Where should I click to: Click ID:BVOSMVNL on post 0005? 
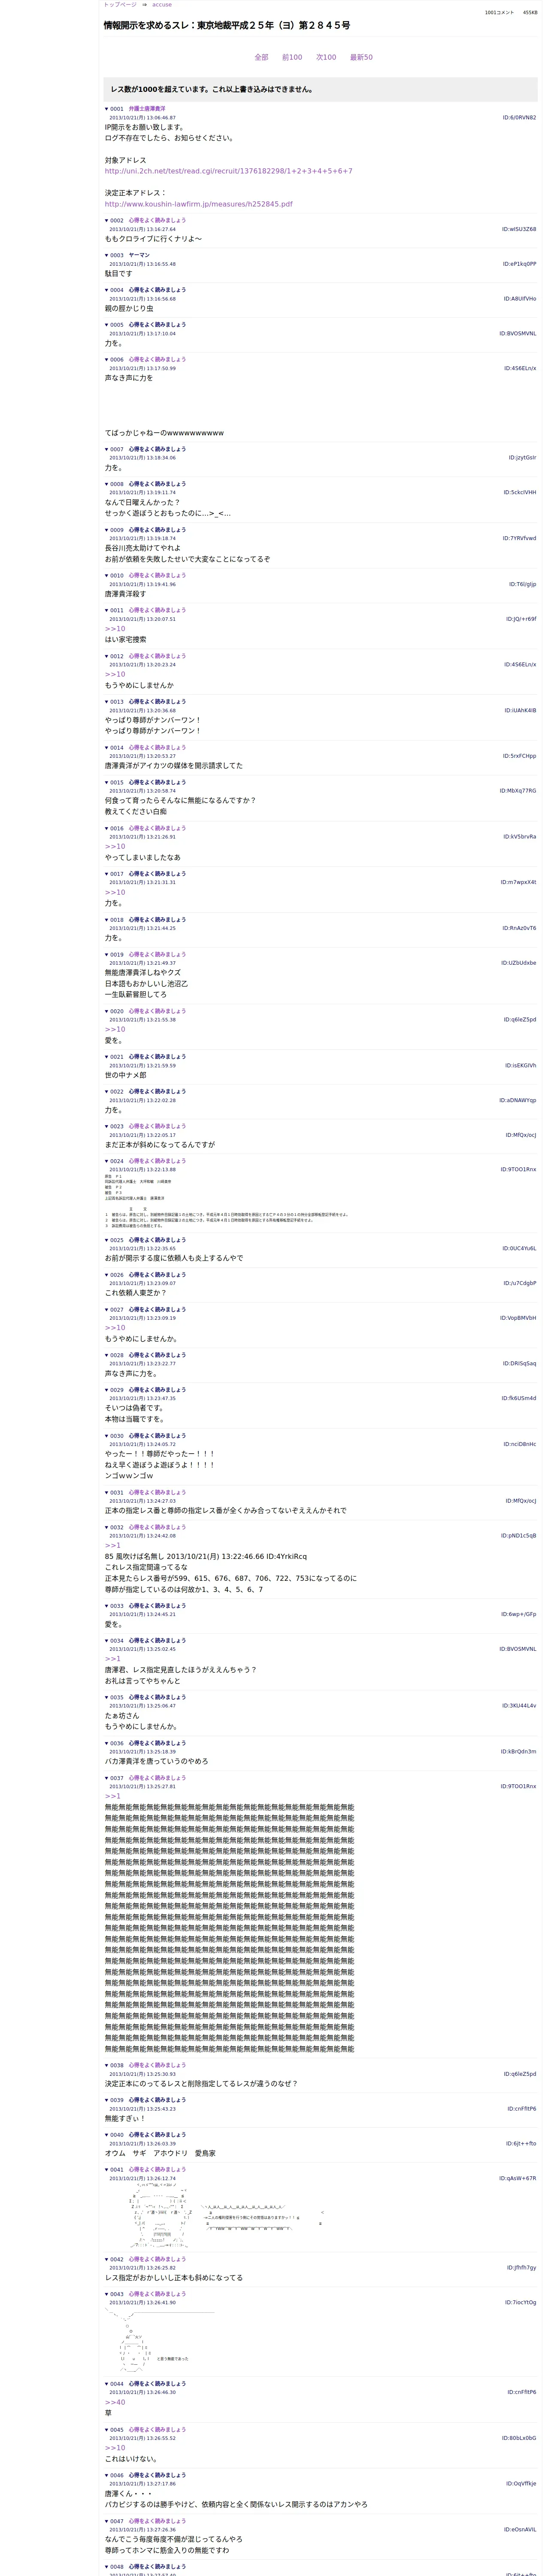pyautogui.click(x=518, y=334)
